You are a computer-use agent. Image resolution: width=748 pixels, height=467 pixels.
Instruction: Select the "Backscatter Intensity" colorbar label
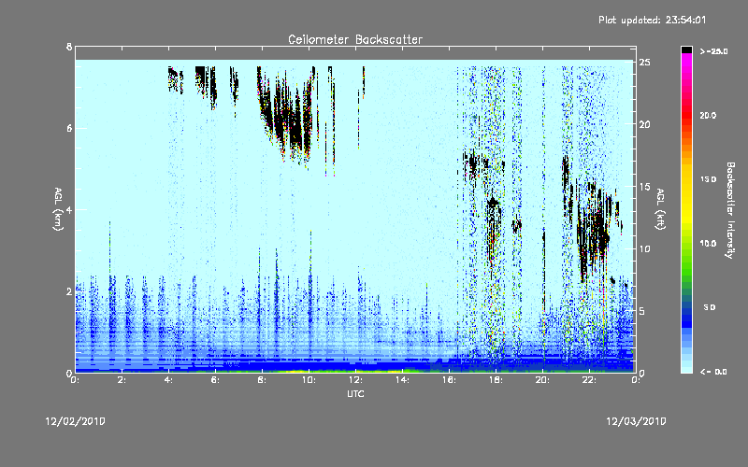point(730,210)
